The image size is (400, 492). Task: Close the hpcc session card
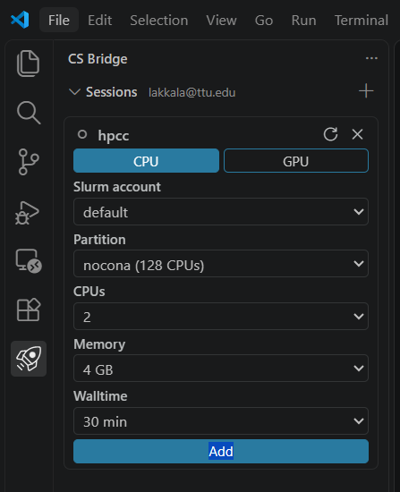357,134
